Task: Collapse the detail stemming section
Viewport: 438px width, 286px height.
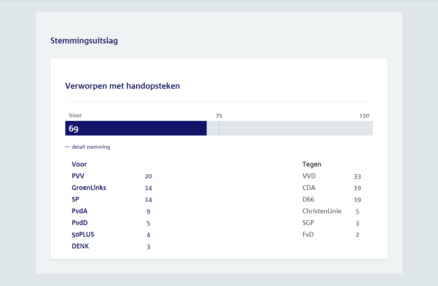Action: click(88, 147)
